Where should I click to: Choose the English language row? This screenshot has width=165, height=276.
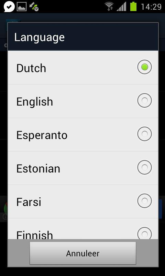[x=83, y=101]
